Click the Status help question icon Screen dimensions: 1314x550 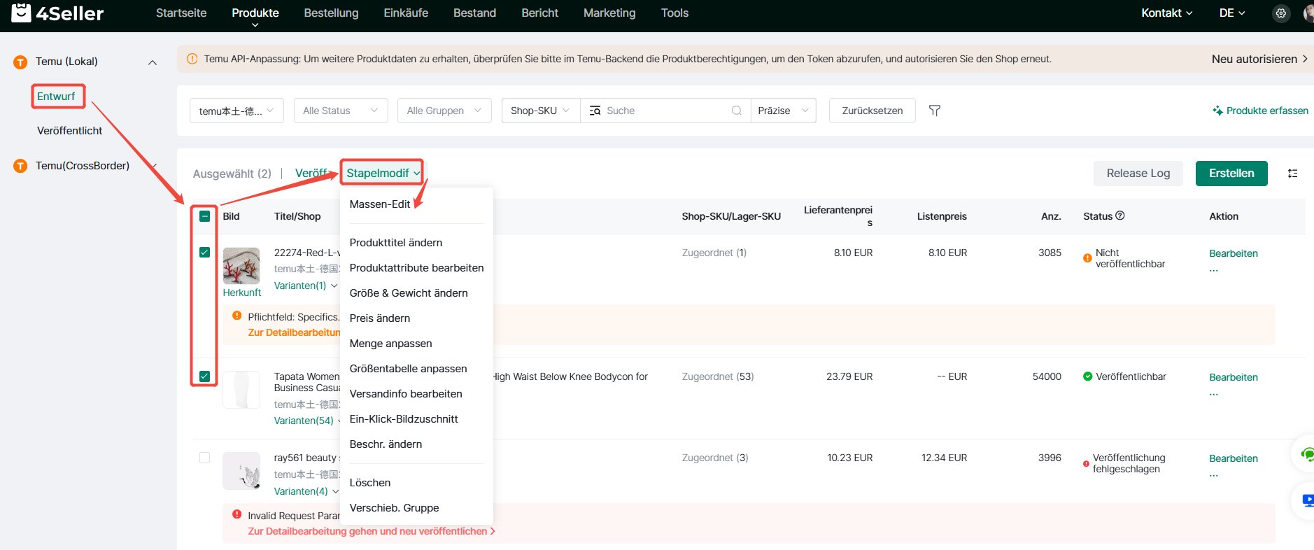pyautogui.click(x=1120, y=216)
